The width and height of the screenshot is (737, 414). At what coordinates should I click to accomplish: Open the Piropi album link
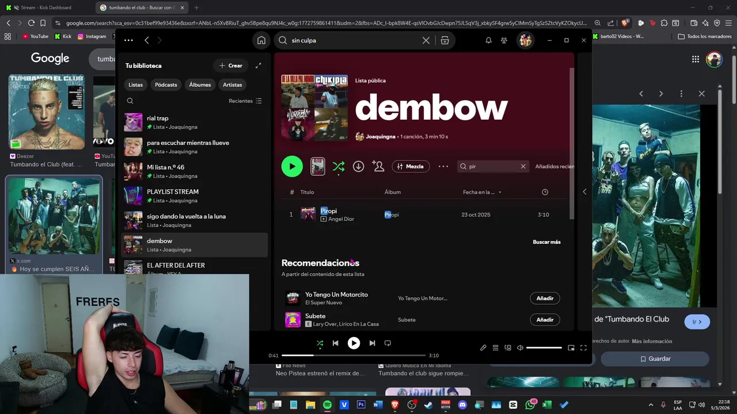pos(392,214)
